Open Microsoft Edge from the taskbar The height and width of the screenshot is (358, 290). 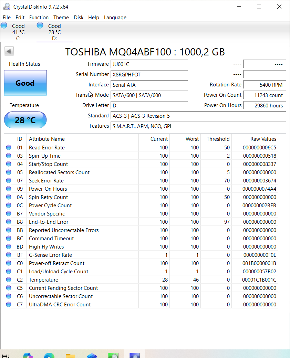tap(49, 355)
